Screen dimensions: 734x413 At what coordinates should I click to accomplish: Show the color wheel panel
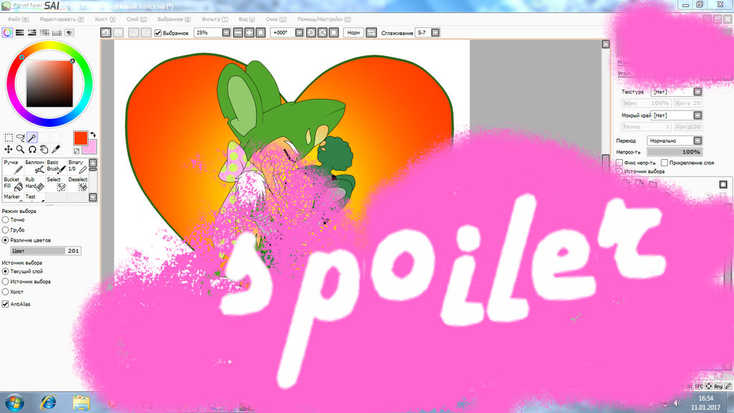pos(7,32)
